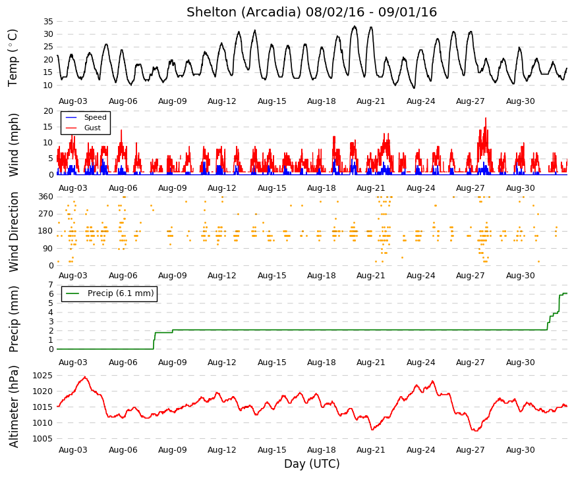574x477 pixels.
Task: Click the 360 tick on wind direction axis
Action: click(x=46, y=197)
